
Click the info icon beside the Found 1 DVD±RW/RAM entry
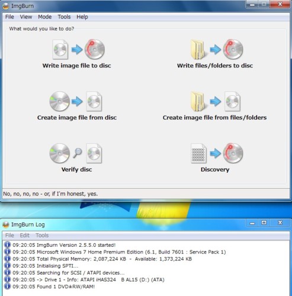pos(7,287)
